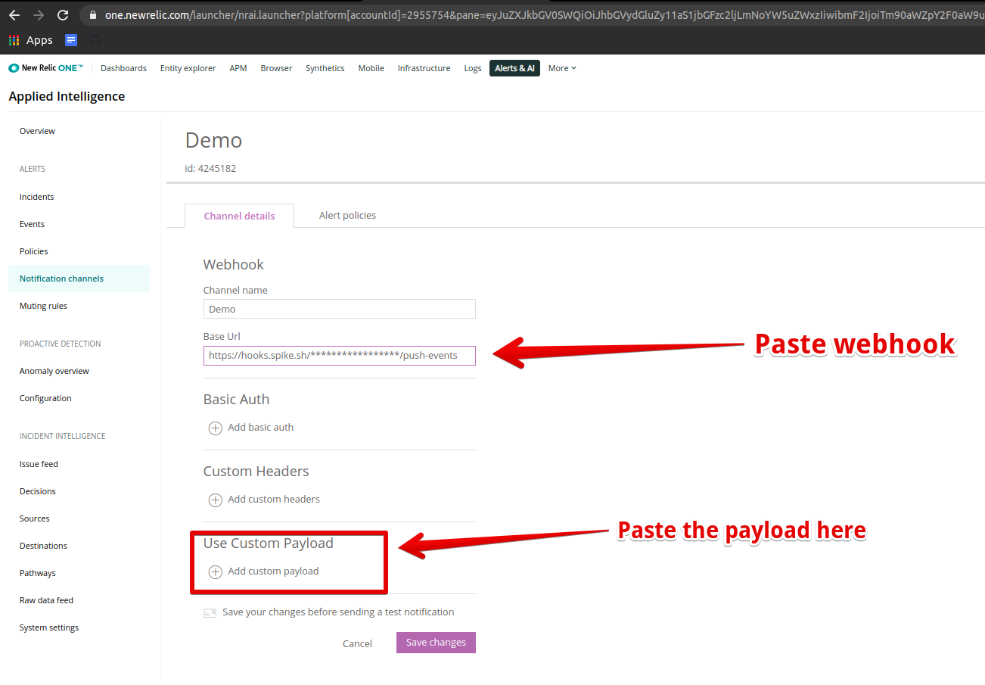Open the Google Docs bookmark icon

tap(71, 40)
